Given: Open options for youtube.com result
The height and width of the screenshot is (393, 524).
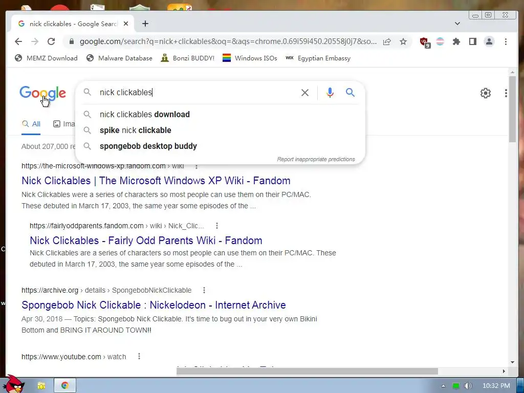Looking at the screenshot, I should coord(139,357).
